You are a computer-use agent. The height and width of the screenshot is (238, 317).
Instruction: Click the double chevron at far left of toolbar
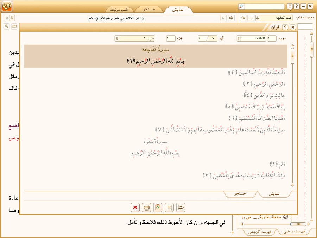tap(7, 18)
